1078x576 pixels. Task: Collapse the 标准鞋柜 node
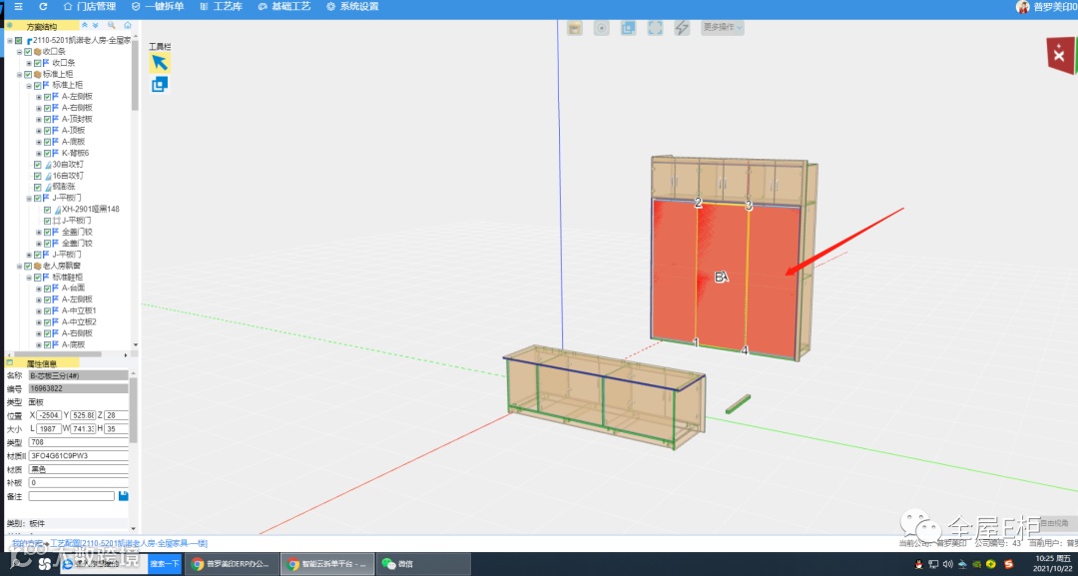pyautogui.click(x=29, y=277)
